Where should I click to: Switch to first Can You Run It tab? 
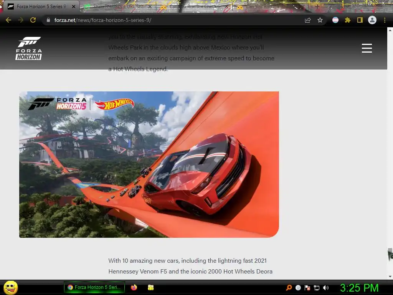(x=194, y=7)
